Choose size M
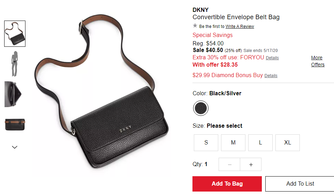Image resolution: width=334 pixels, height=194 pixels. click(233, 143)
